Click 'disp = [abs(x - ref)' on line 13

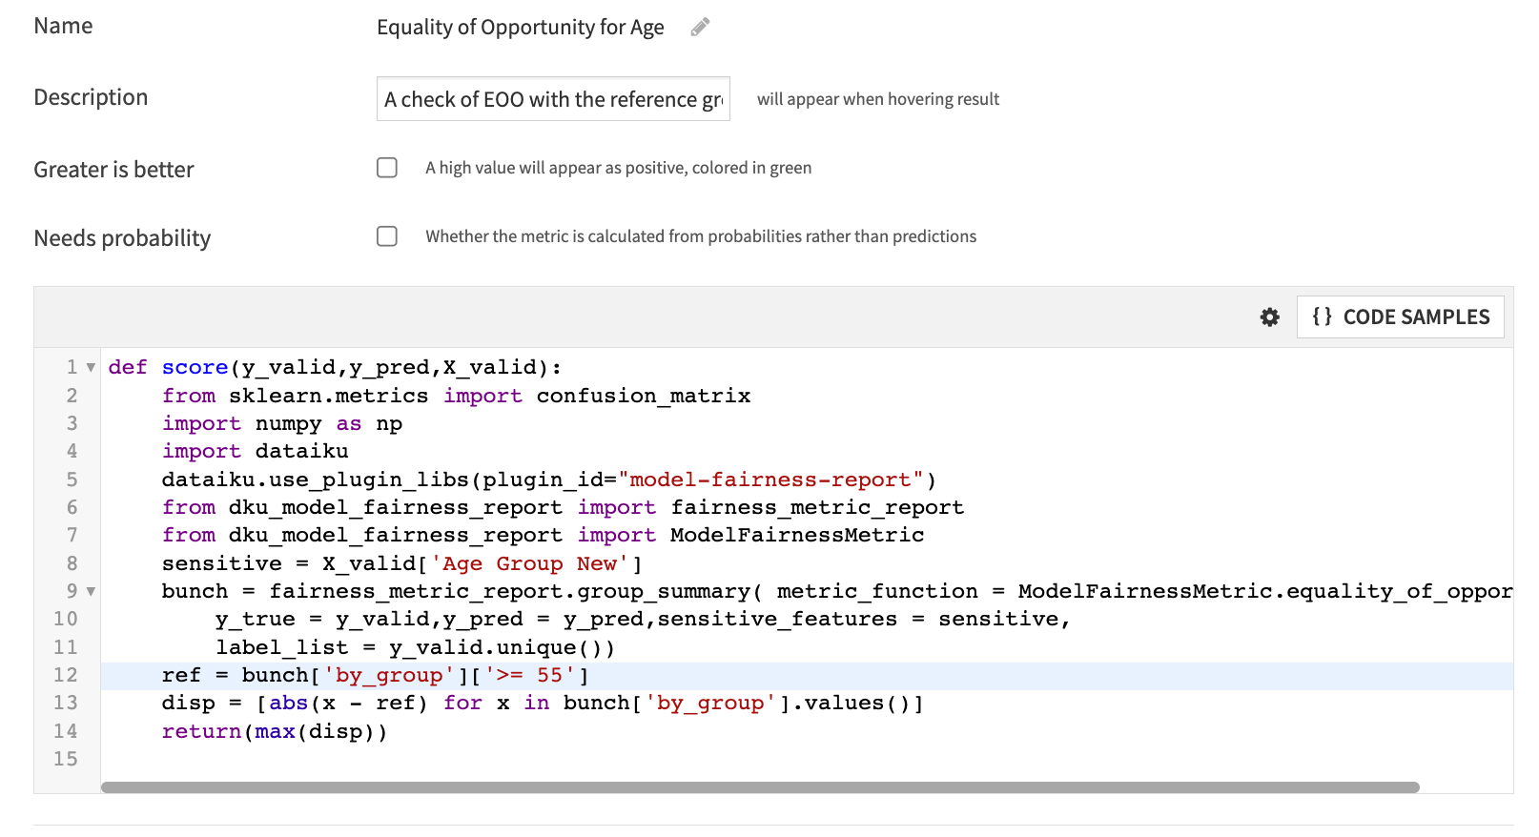(295, 704)
